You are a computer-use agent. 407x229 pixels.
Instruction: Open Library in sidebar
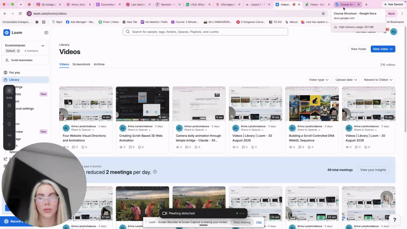coord(25,80)
